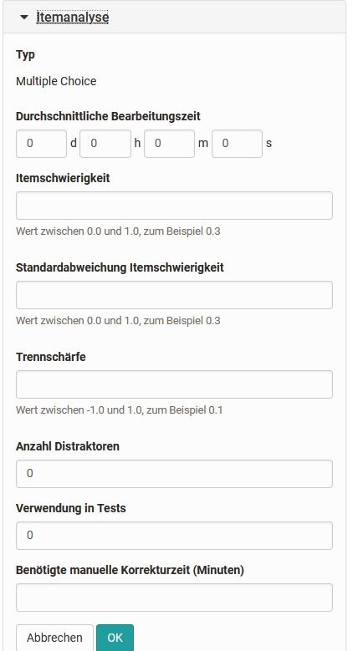Focus the Itemschwierigkeit input field

click(x=174, y=206)
